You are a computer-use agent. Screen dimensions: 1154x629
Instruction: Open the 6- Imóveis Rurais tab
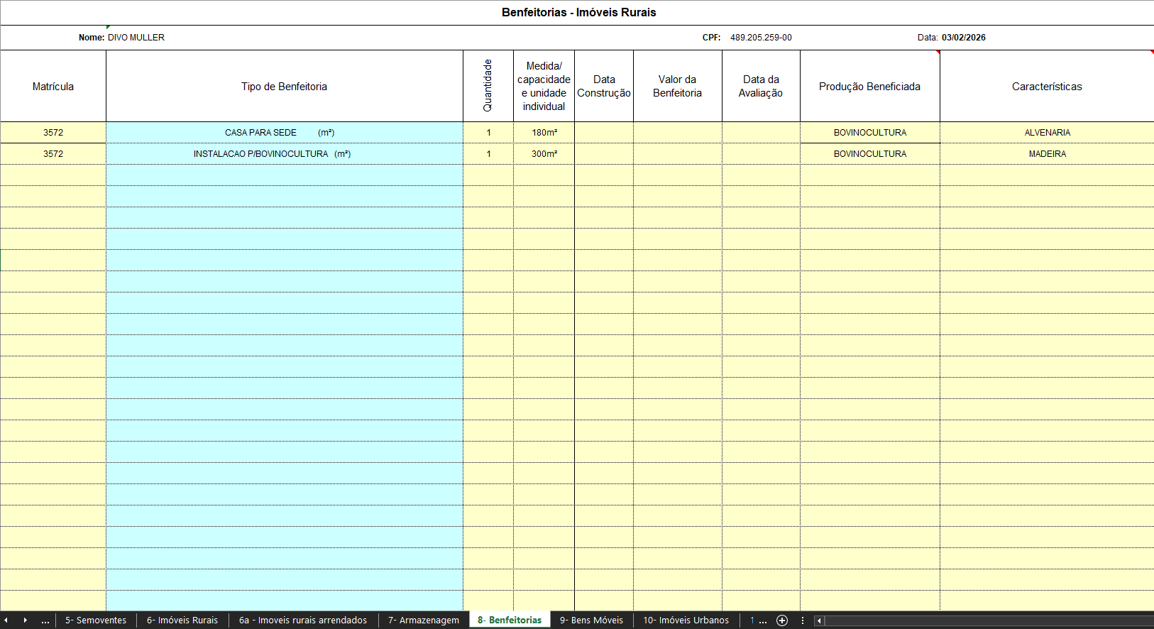point(182,620)
